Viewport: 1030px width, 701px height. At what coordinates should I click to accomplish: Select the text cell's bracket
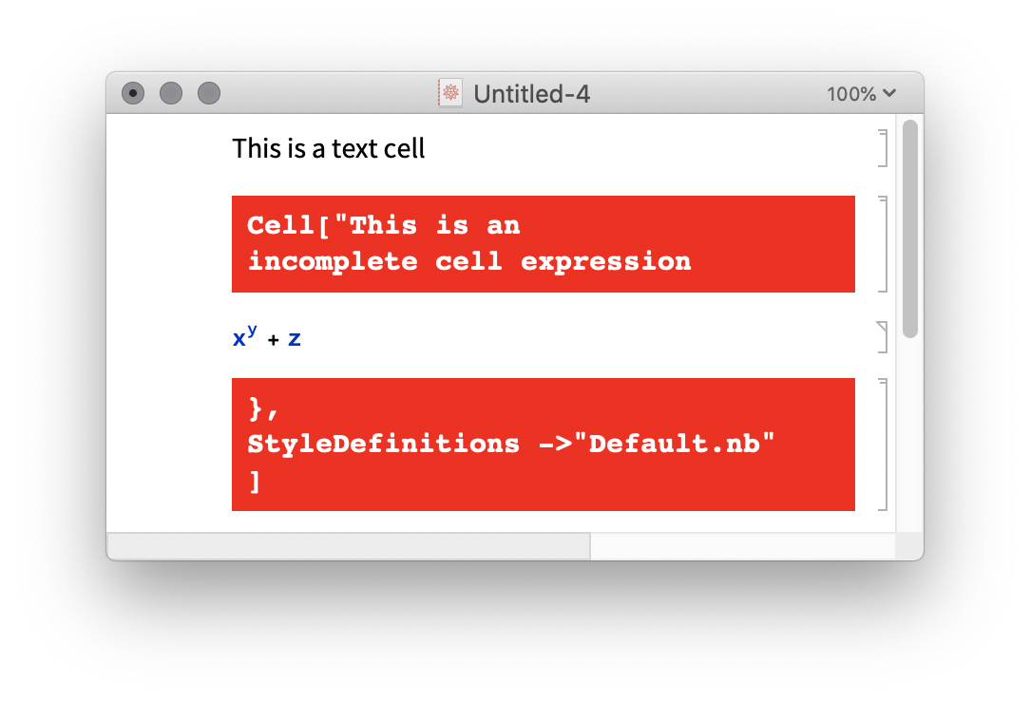coord(883,148)
